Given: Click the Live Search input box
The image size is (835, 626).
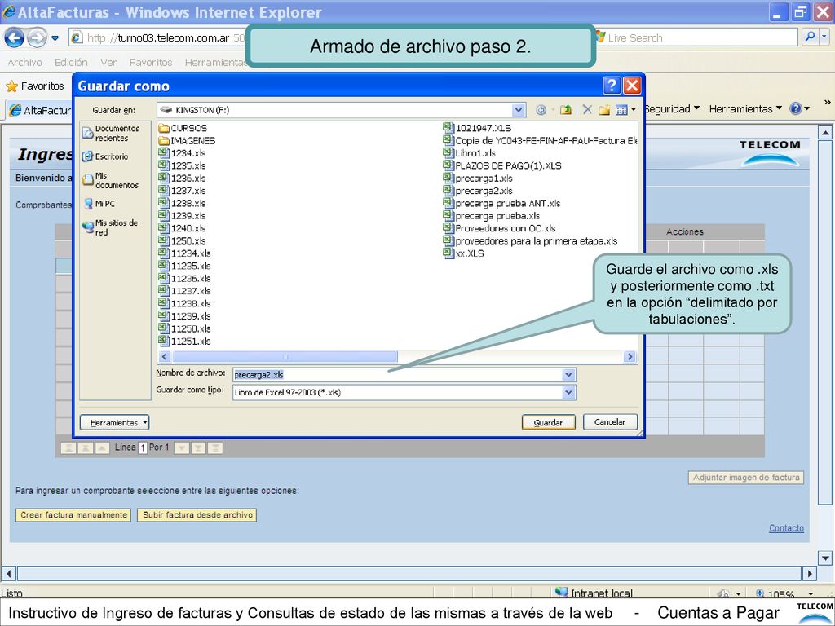Looking at the screenshot, I should point(696,37).
